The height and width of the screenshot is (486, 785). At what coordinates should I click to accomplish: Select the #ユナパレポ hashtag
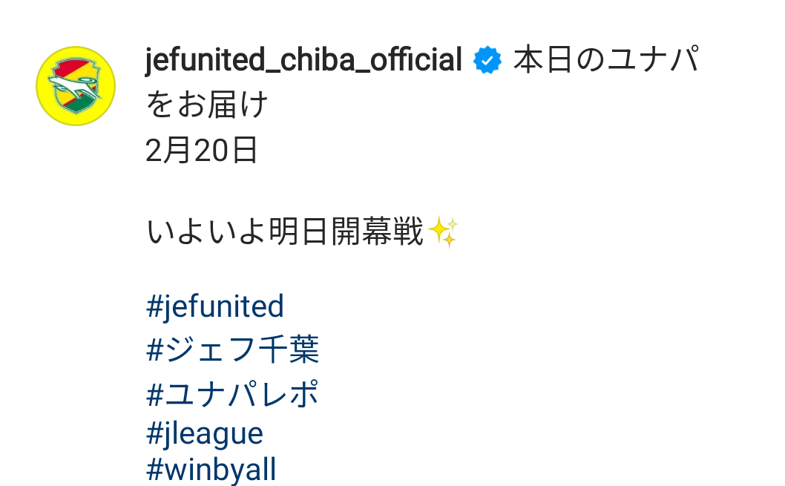pos(233,393)
